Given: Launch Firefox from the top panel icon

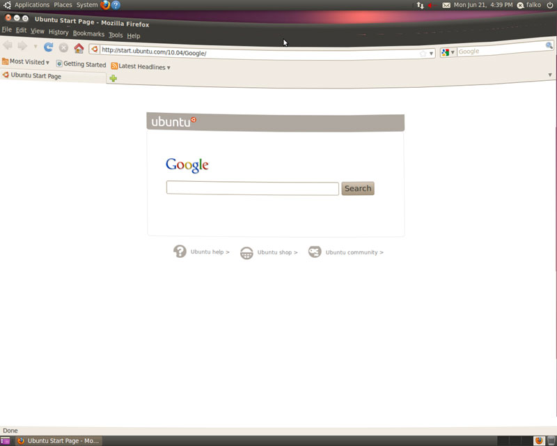Looking at the screenshot, I should (x=105, y=5).
